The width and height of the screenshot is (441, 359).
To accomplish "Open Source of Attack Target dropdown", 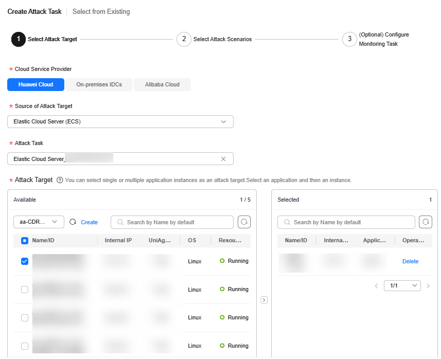I will coord(120,122).
